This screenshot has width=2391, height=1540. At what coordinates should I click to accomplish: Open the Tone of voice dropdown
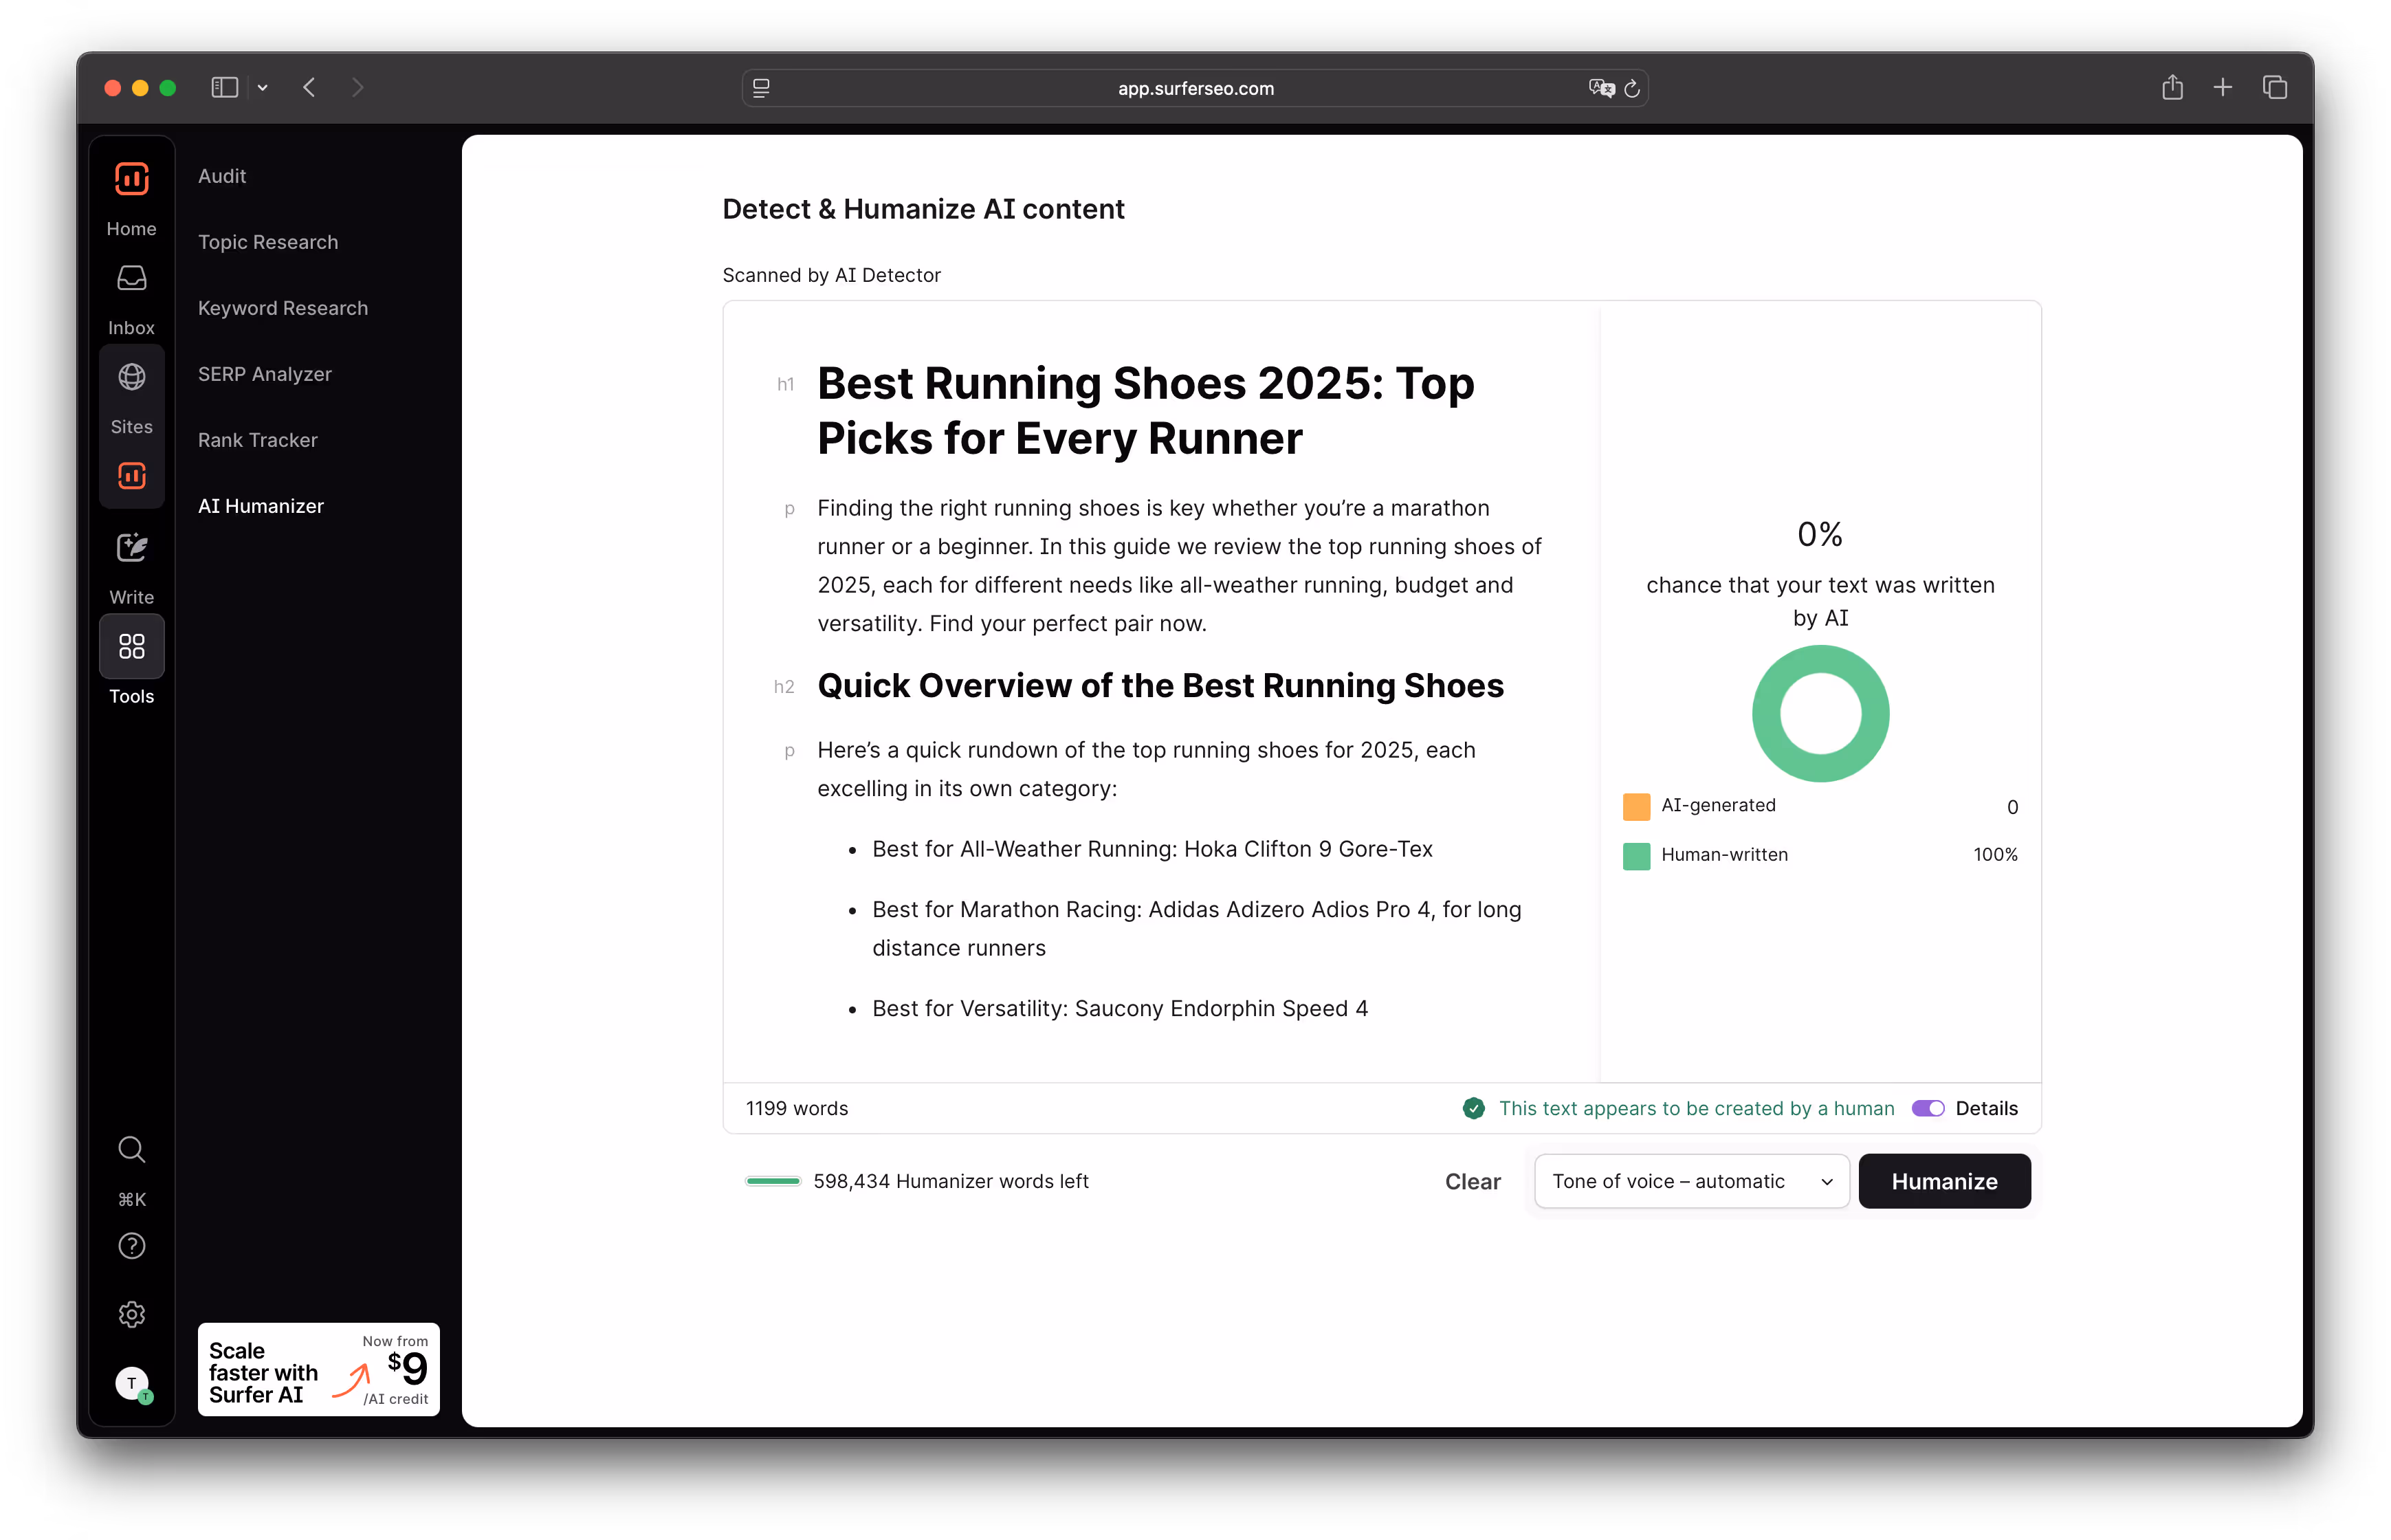[x=1691, y=1181]
